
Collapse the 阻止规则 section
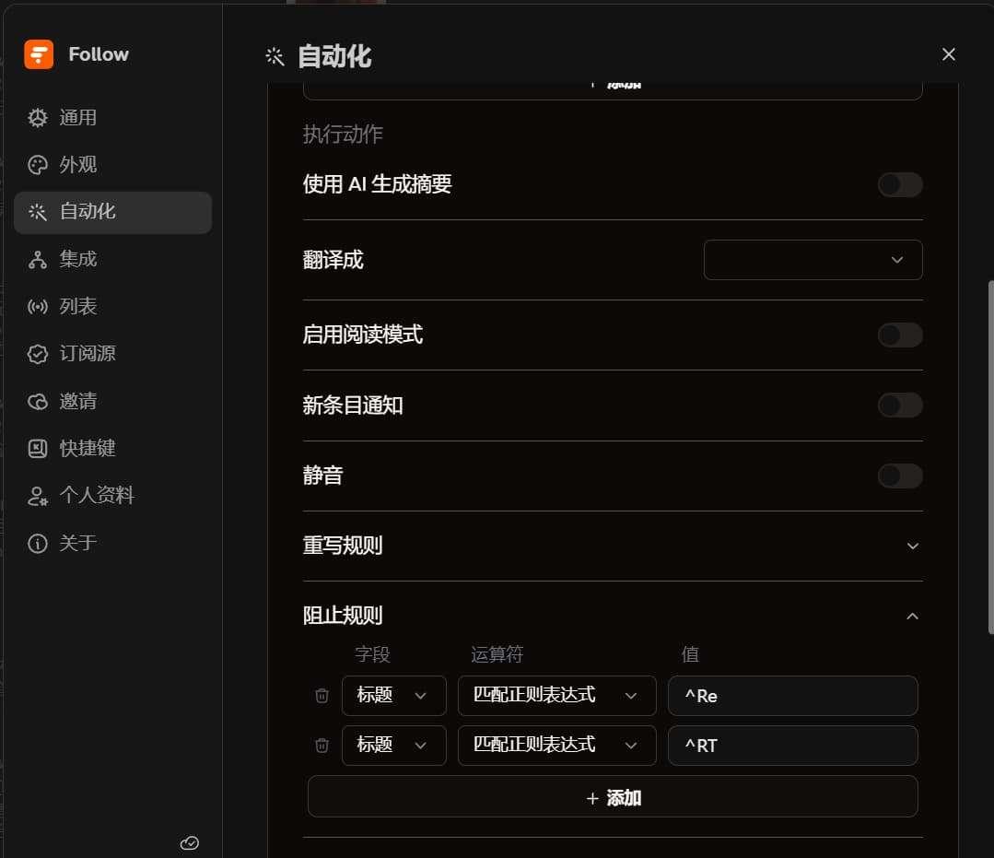point(912,616)
